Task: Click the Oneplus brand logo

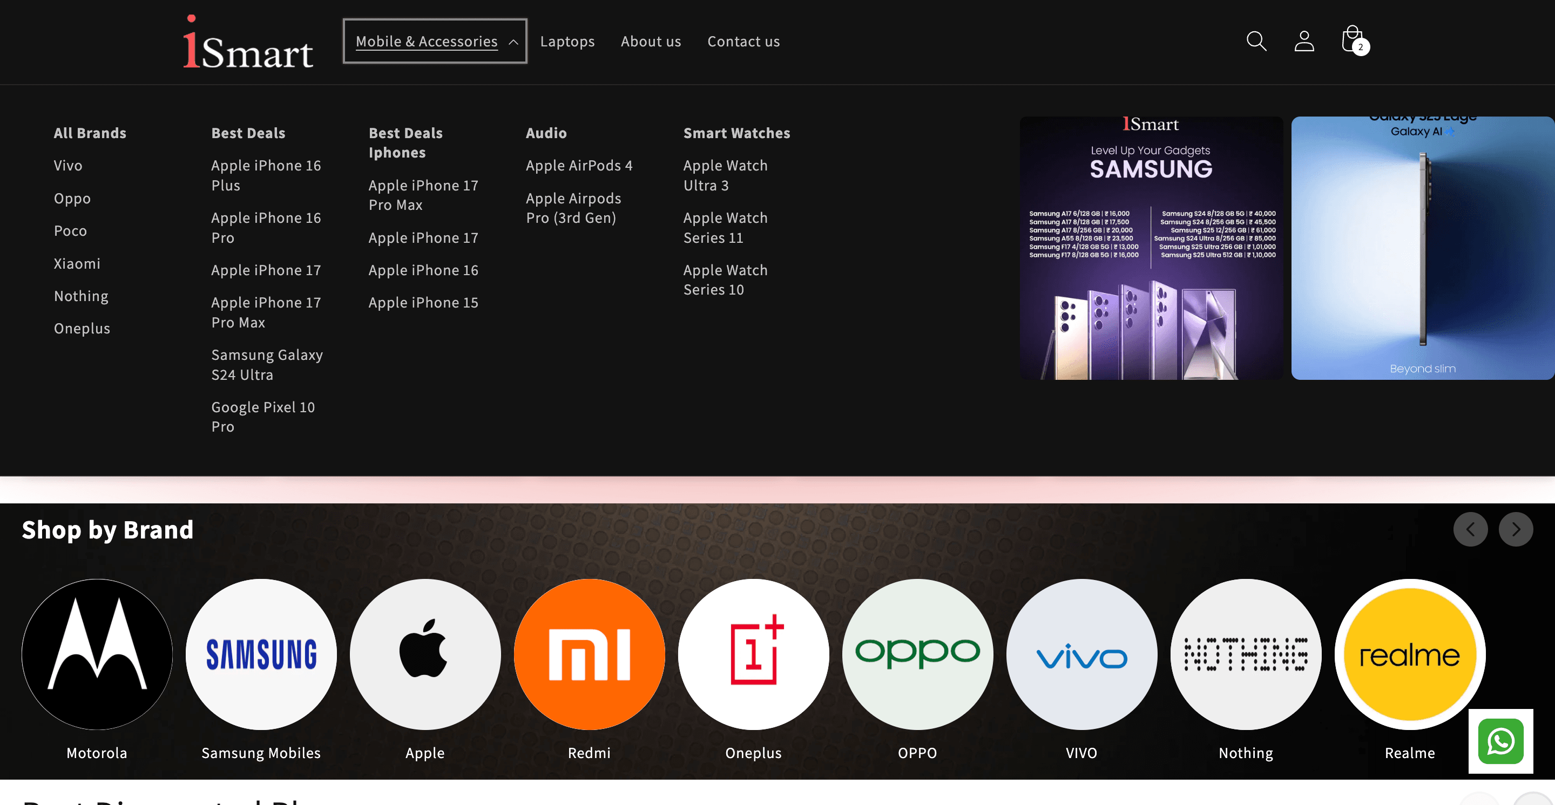Action: coord(753,654)
